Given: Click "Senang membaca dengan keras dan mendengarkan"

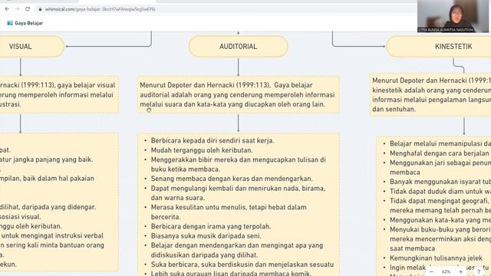Looking at the screenshot, I should 232,179.
